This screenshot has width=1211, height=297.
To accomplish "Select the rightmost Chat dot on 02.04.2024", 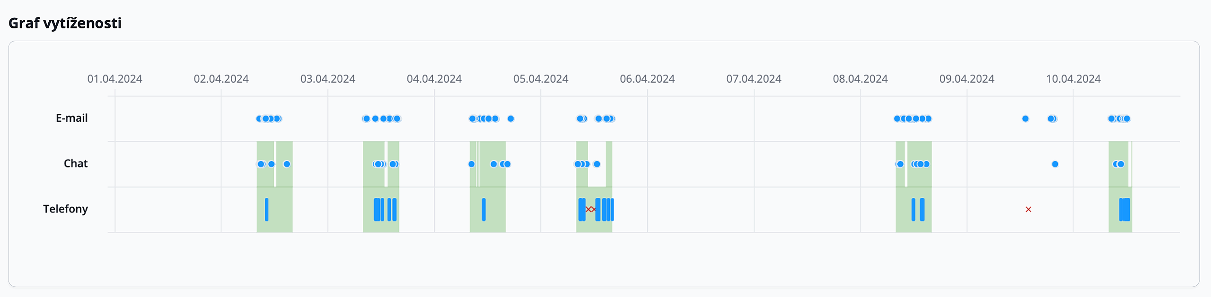I will [x=287, y=164].
